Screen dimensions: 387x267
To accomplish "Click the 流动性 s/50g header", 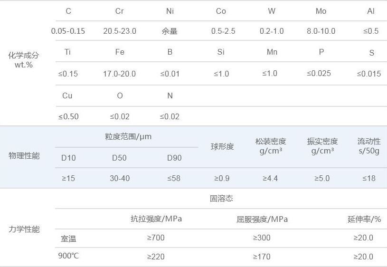I will [x=369, y=146].
